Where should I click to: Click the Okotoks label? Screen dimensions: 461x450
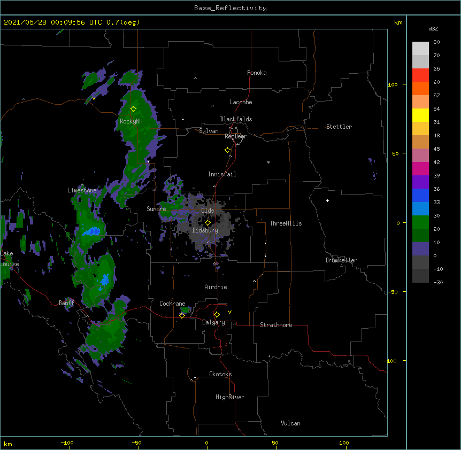(x=220, y=374)
